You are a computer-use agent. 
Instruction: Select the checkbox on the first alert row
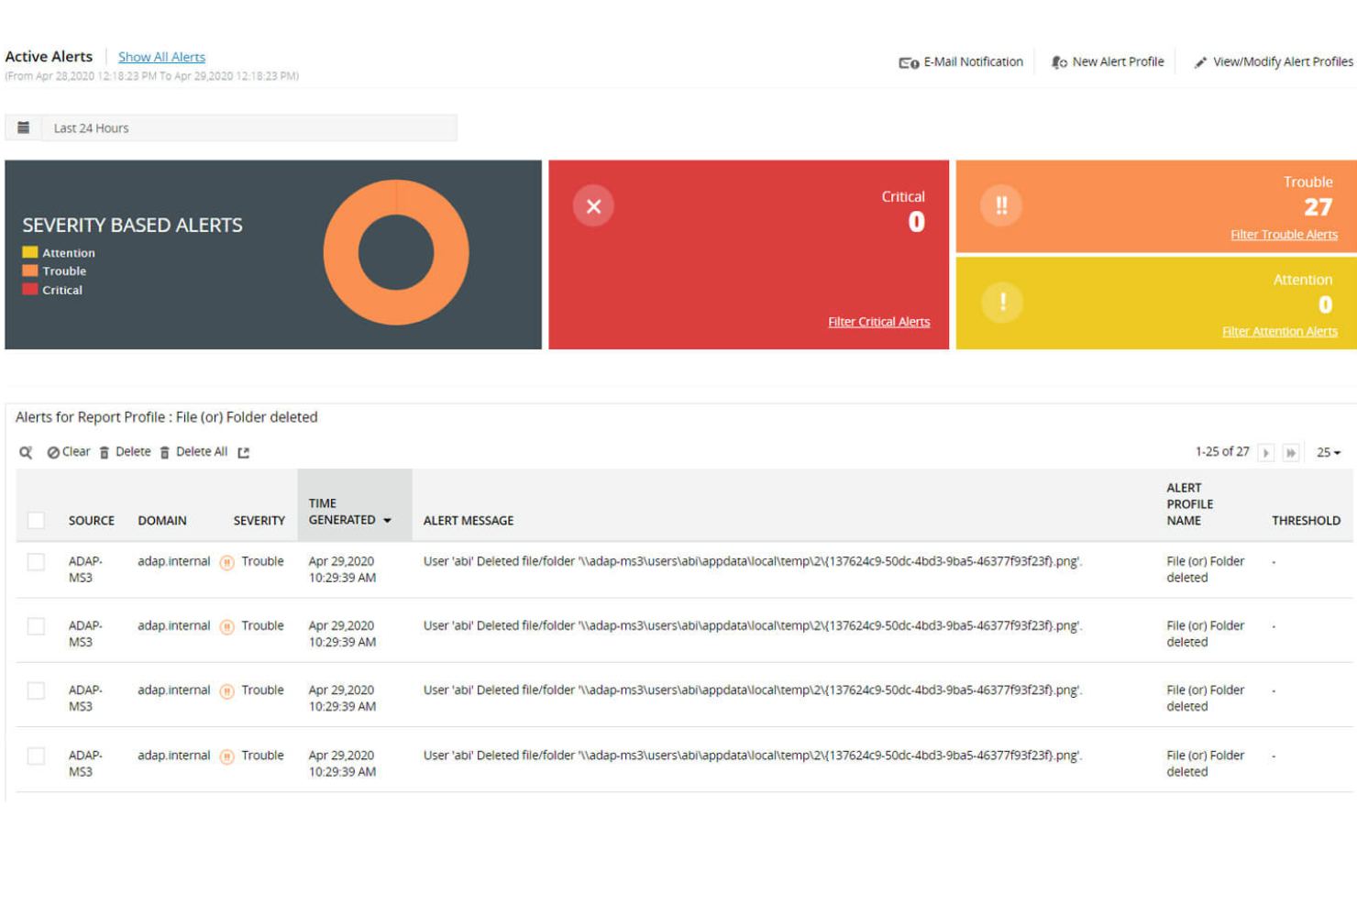pos(36,562)
